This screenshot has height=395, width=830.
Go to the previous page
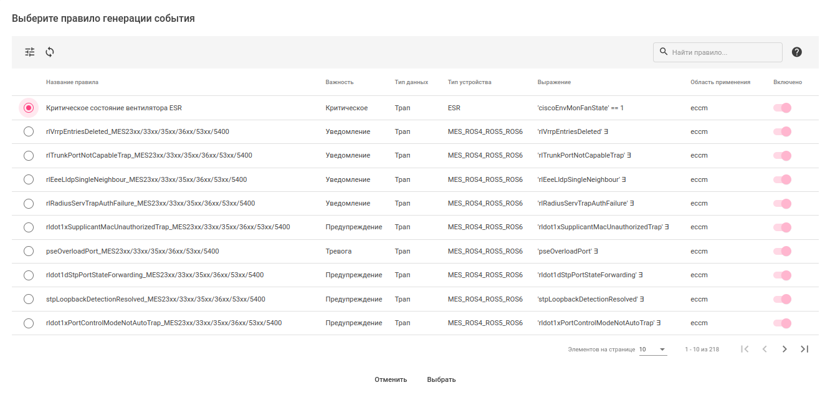(765, 349)
